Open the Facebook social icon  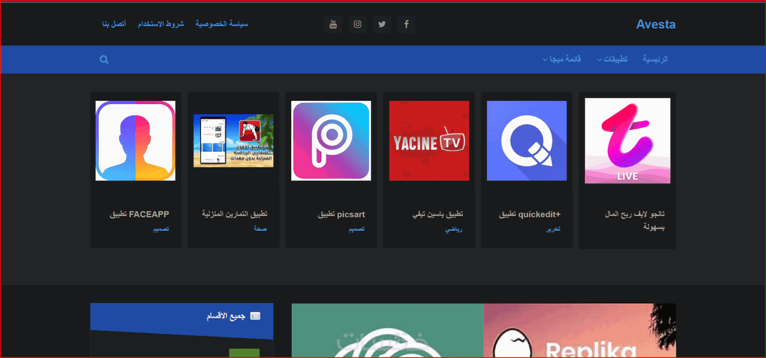point(407,24)
